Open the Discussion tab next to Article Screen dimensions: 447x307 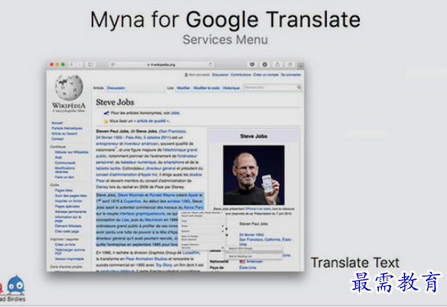[x=116, y=88]
